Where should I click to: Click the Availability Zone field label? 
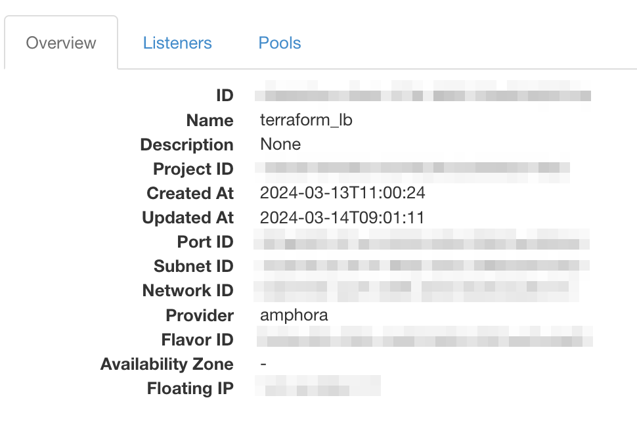point(167,364)
